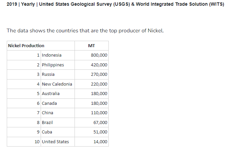Select the Canada table cell

coord(49,103)
